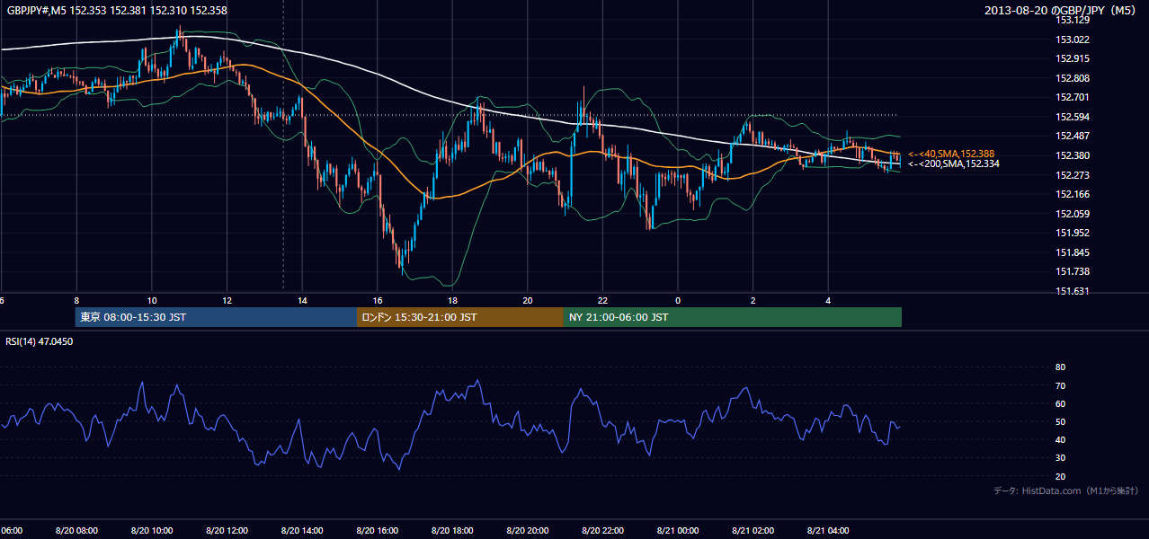The image size is (1149, 539).
Task: Click price axis value 151.952
Action: (1073, 233)
